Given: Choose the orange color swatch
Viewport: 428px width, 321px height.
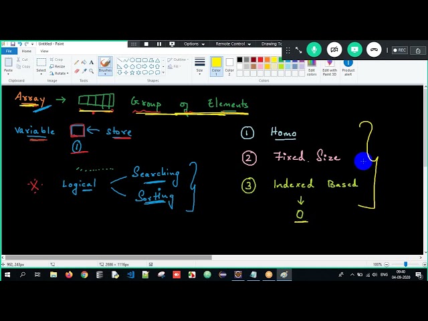Looking at the screenshot, I should (x=267, y=60).
